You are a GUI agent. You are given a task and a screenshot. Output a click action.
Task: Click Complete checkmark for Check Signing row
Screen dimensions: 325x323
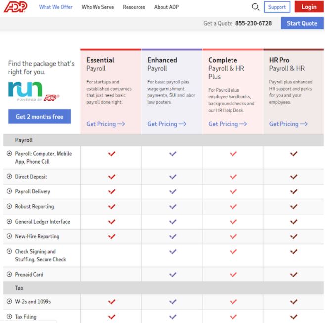tap(233, 252)
